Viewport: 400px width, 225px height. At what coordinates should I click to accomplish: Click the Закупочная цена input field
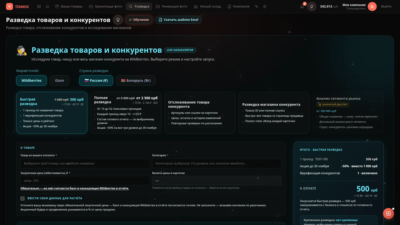click(x=85, y=181)
